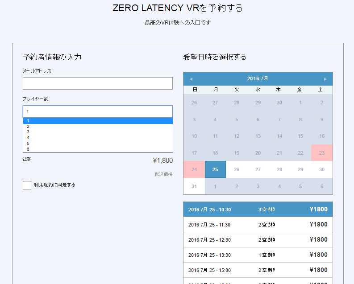
Task: Select option 3 in player count list
Action: pos(98,132)
